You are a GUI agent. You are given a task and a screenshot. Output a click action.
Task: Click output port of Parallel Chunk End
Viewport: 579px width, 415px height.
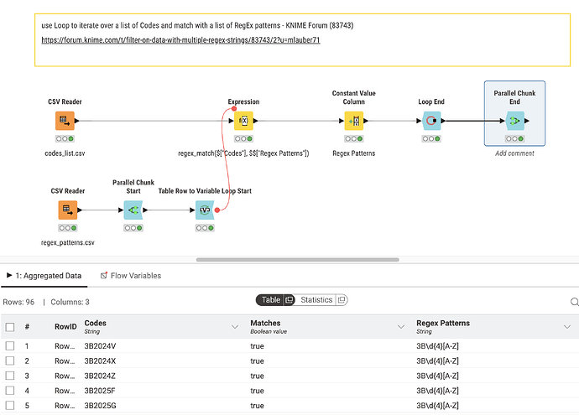point(527,121)
